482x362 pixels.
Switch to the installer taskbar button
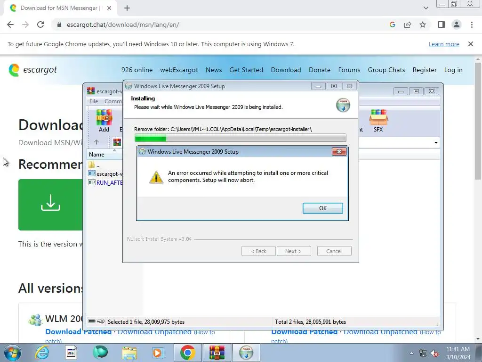click(246, 353)
